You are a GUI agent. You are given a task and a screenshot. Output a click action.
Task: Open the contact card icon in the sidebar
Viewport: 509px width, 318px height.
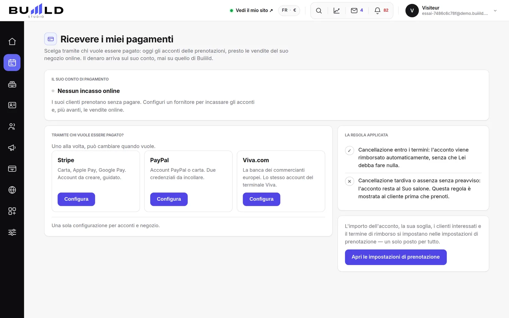[x=12, y=105]
